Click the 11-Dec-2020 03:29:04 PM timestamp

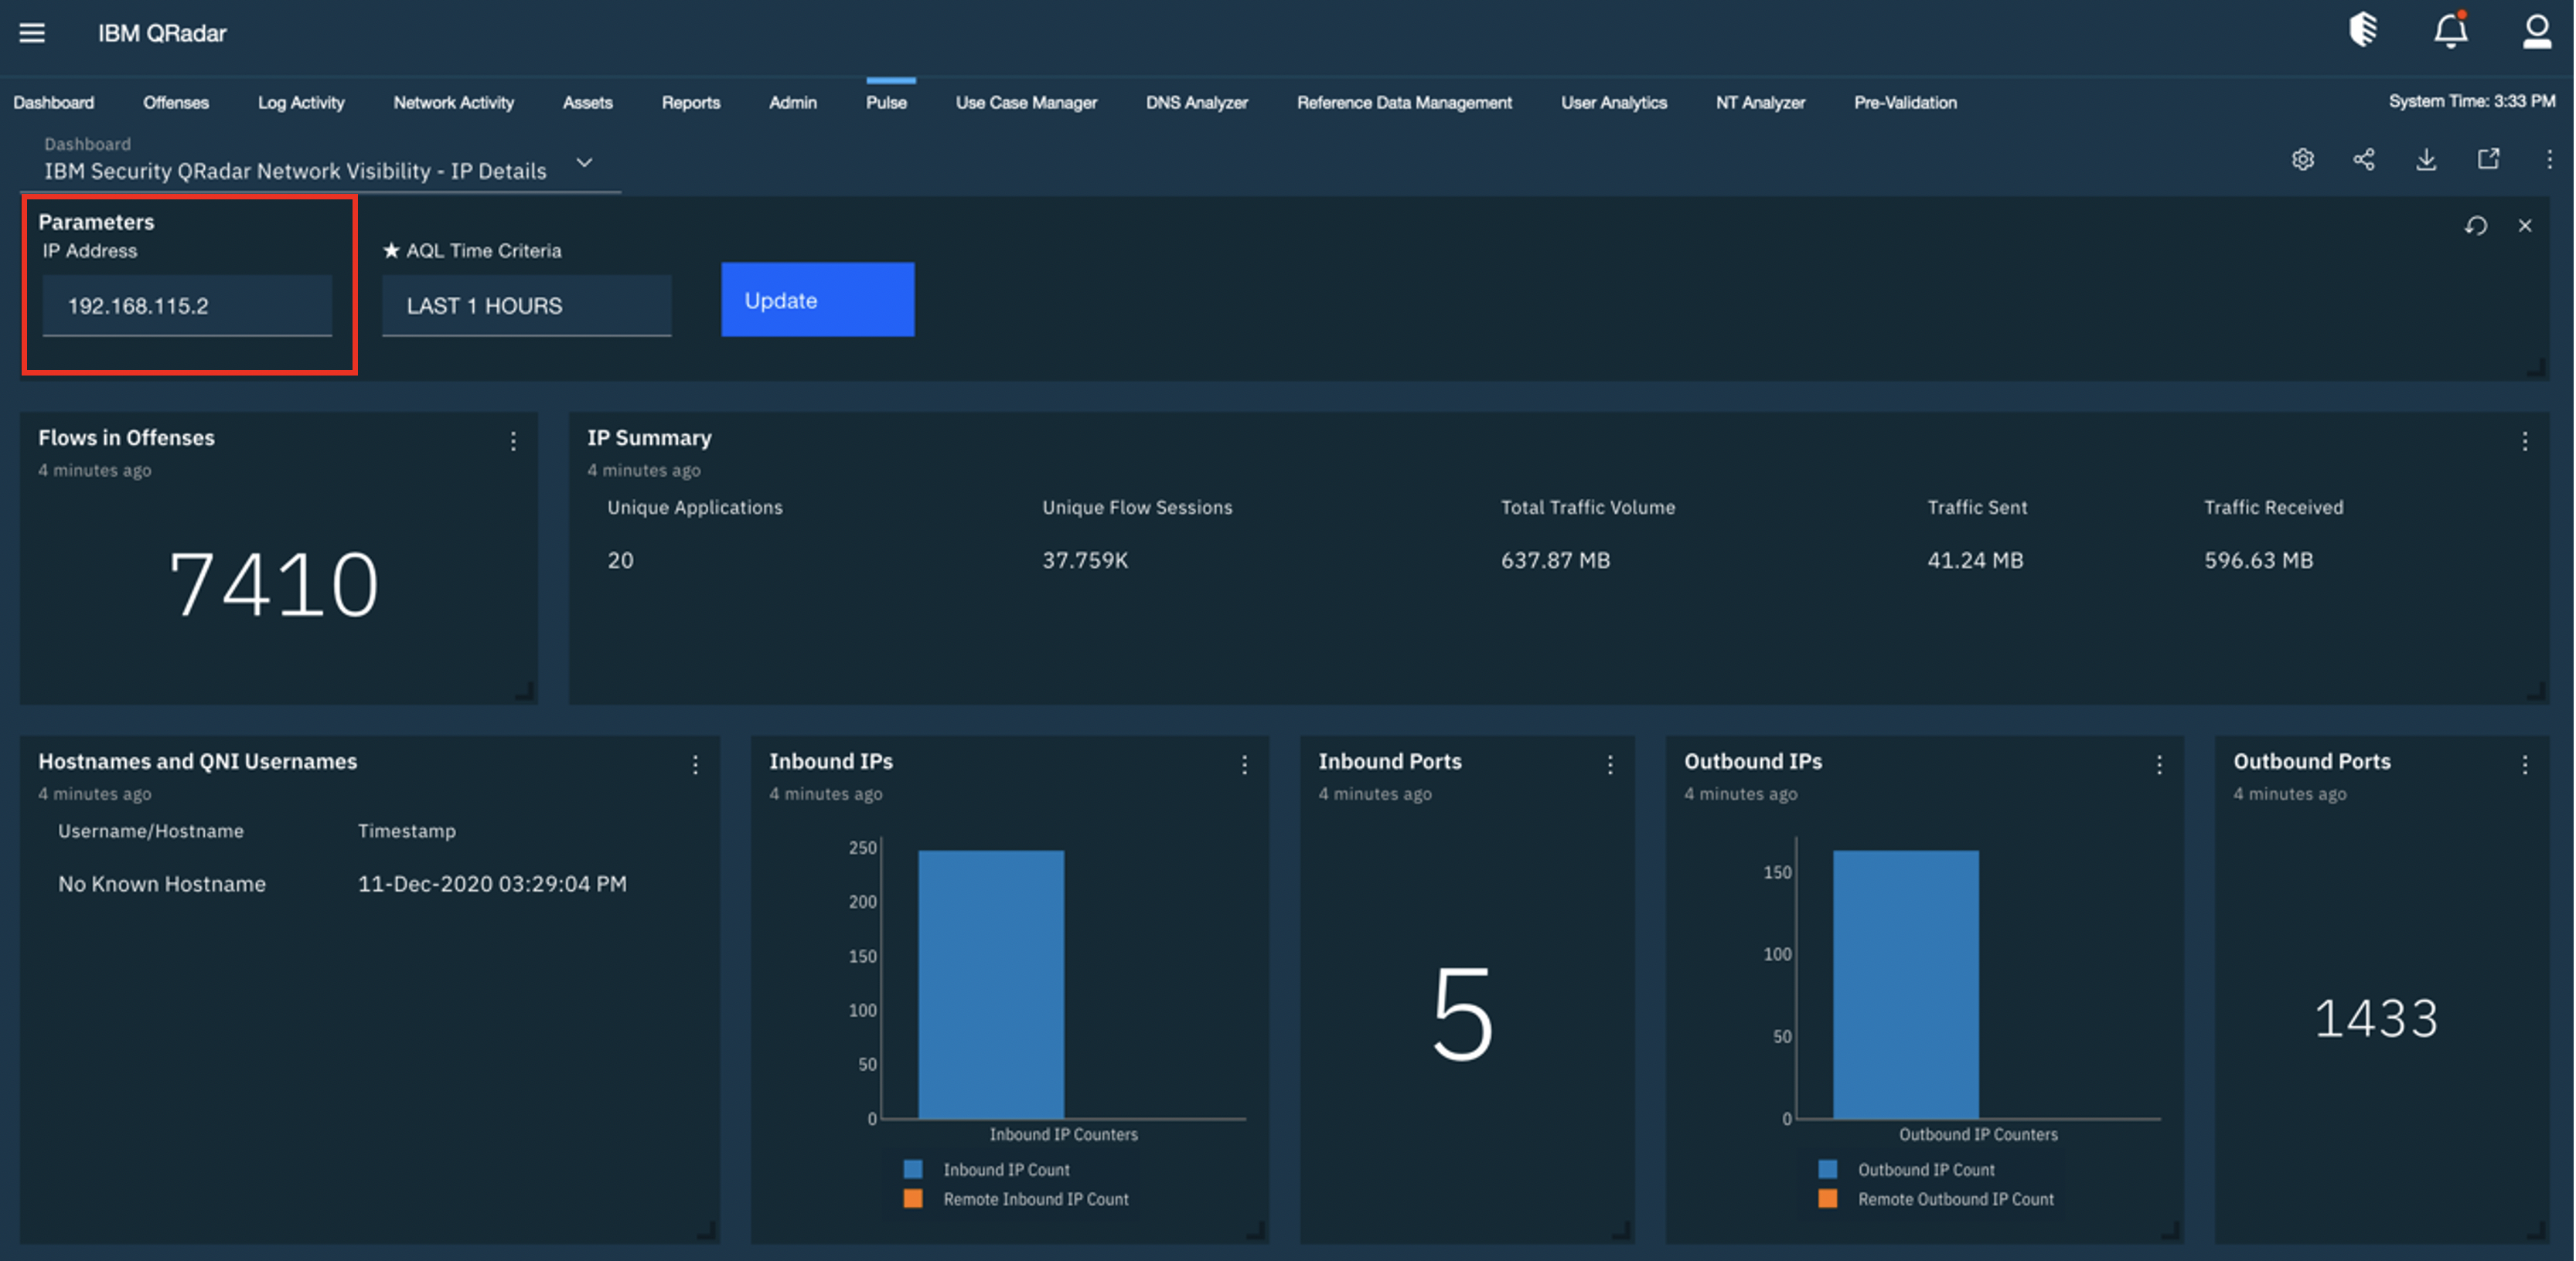coord(492,884)
